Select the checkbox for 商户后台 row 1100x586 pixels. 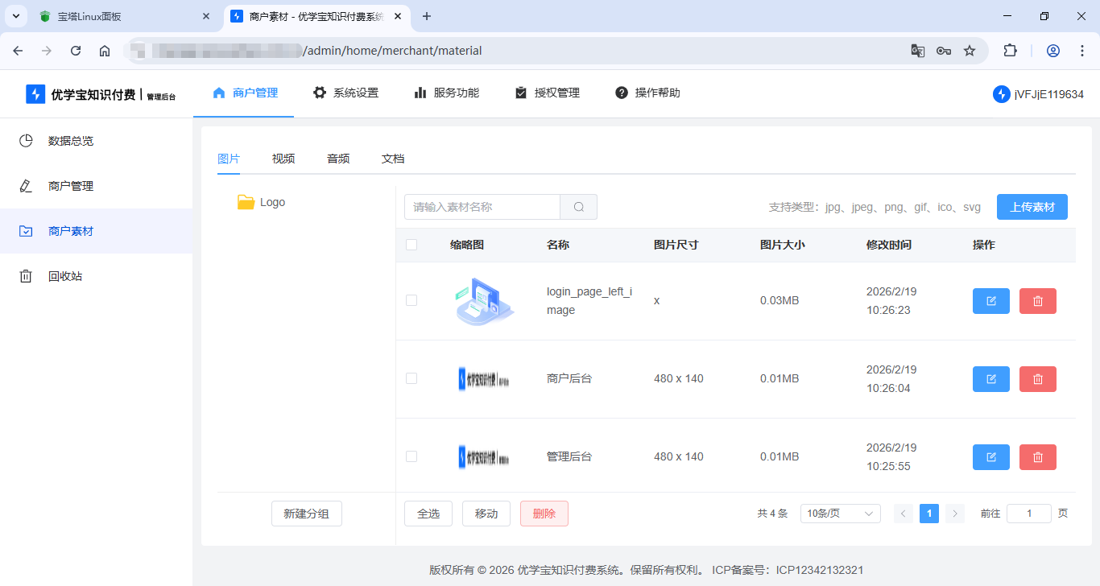coord(411,378)
